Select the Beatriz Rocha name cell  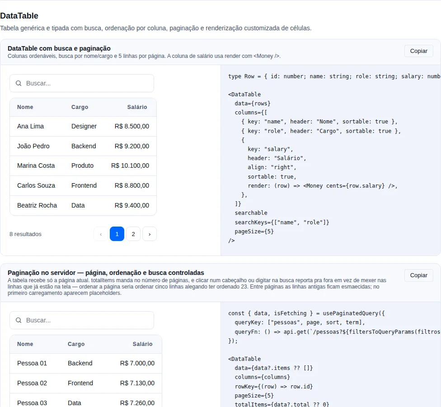point(37,205)
